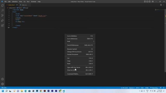Click head in the breadcrumb
166x93 pixels.
click(x=26, y=8)
